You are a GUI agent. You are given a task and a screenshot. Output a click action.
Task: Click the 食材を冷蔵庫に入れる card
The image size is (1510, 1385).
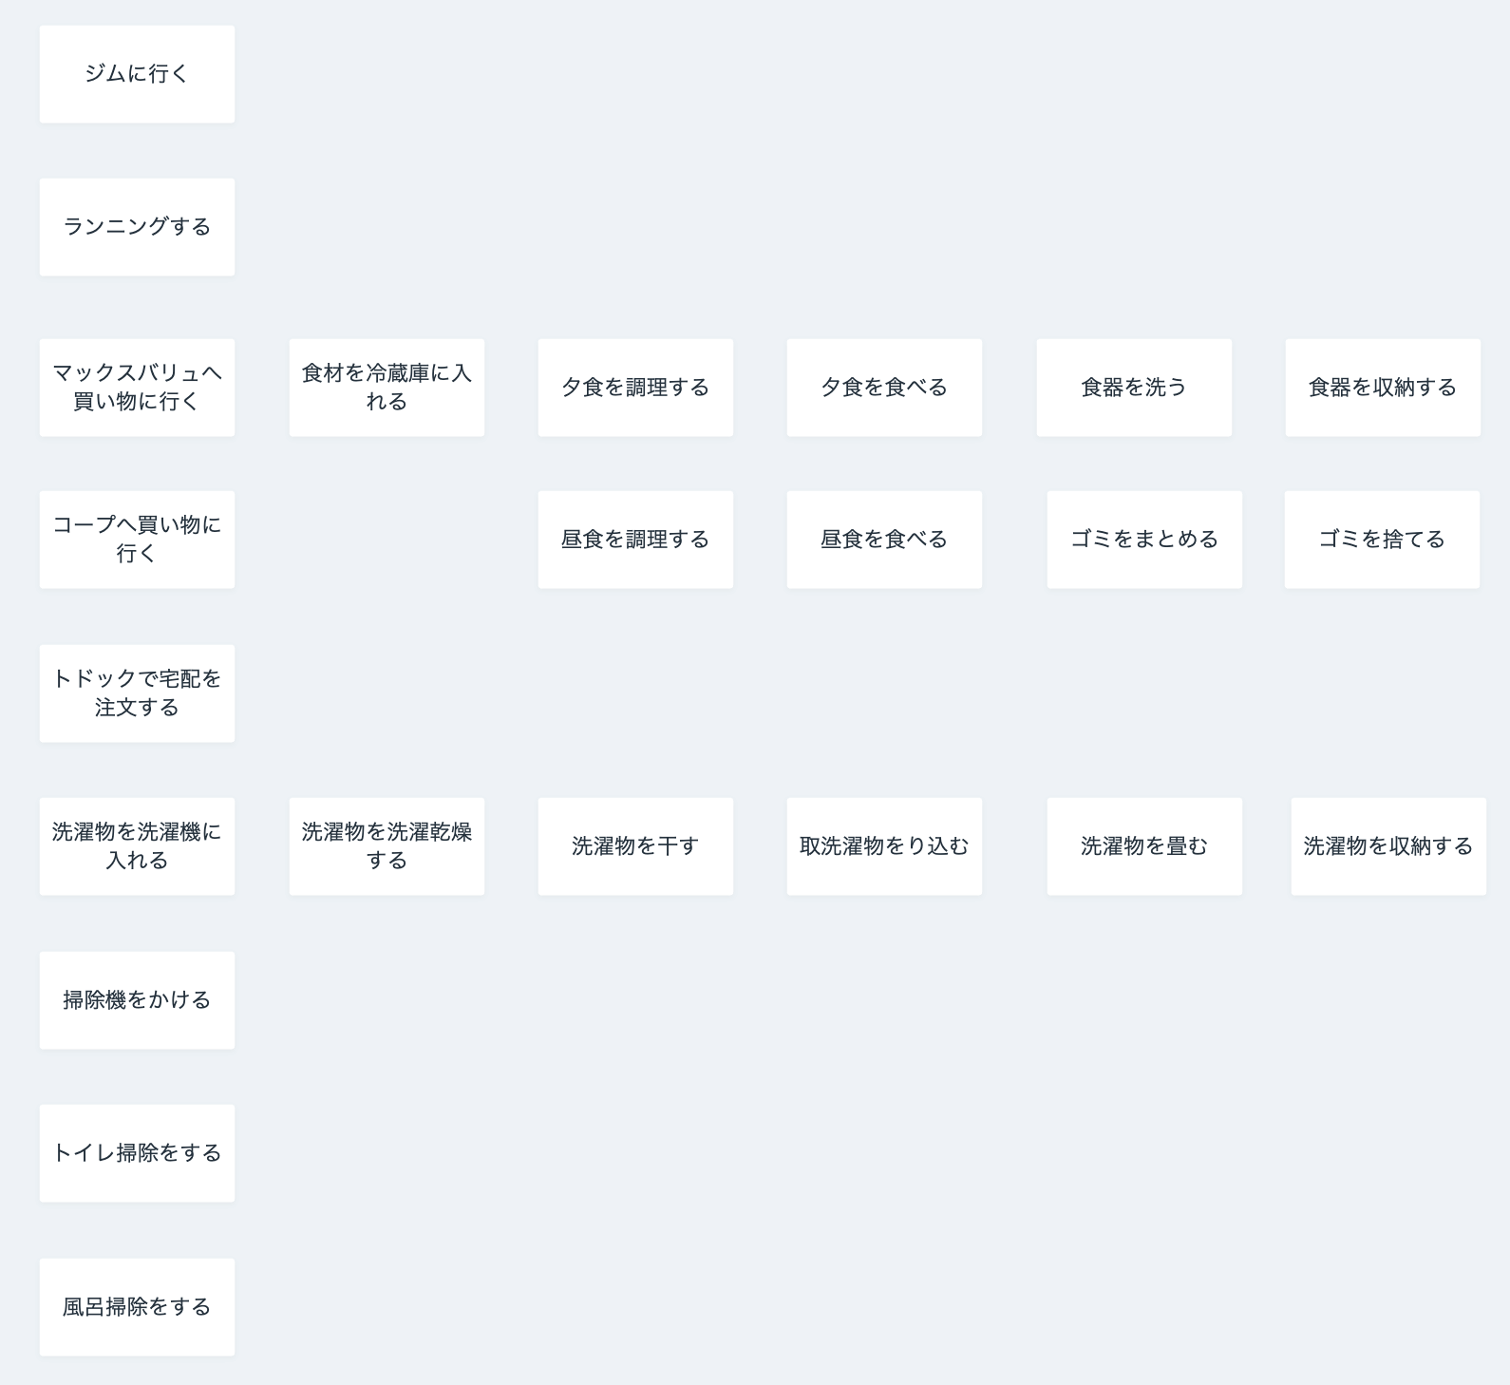click(387, 388)
